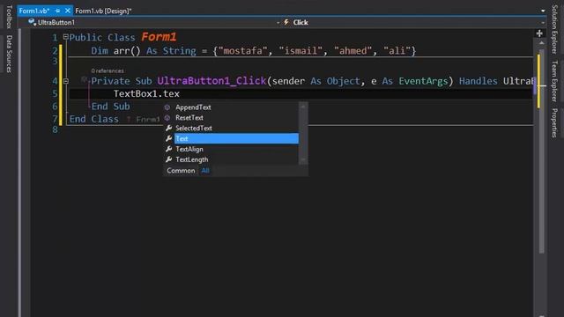Click the AppendText method icon
The width and height of the screenshot is (564, 317).
tap(167, 107)
